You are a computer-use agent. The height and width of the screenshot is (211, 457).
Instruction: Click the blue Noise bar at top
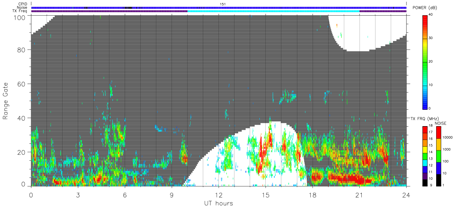pyautogui.click(x=219, y=7)
